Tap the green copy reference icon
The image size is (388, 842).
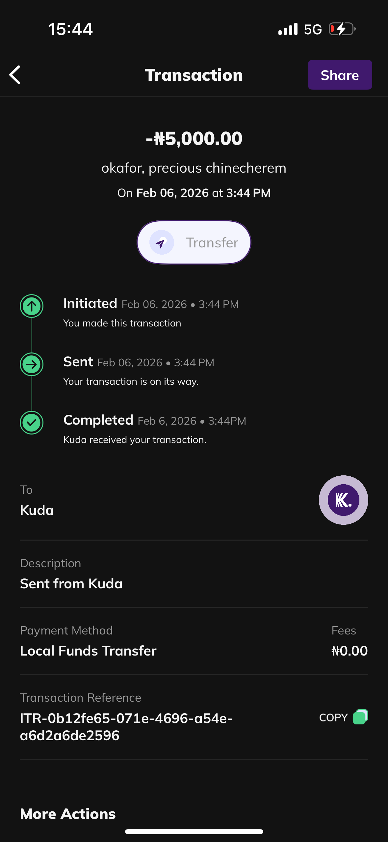pyautogui.click(x=360, y=717)
